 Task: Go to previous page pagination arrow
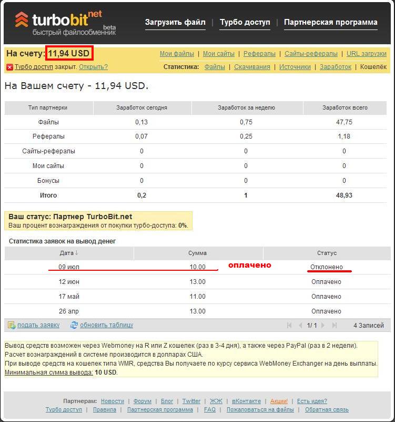pos(301,326)
